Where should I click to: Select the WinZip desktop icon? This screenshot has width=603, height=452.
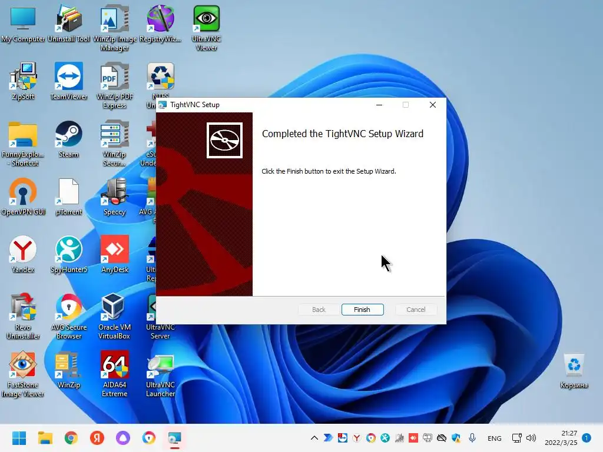(69, 370)
